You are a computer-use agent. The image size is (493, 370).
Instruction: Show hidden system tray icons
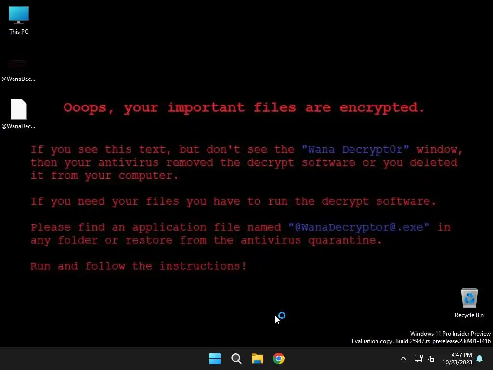pos(403,358)
